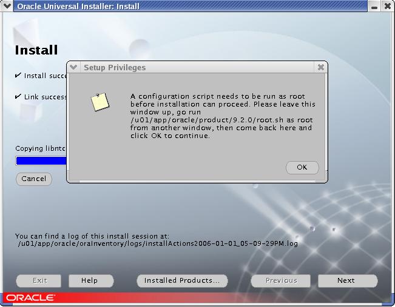The height and width of the screenshot is (307, 395).
Task: Open the Oracle Universal Installer window menu icon
Action: point(7,7)
